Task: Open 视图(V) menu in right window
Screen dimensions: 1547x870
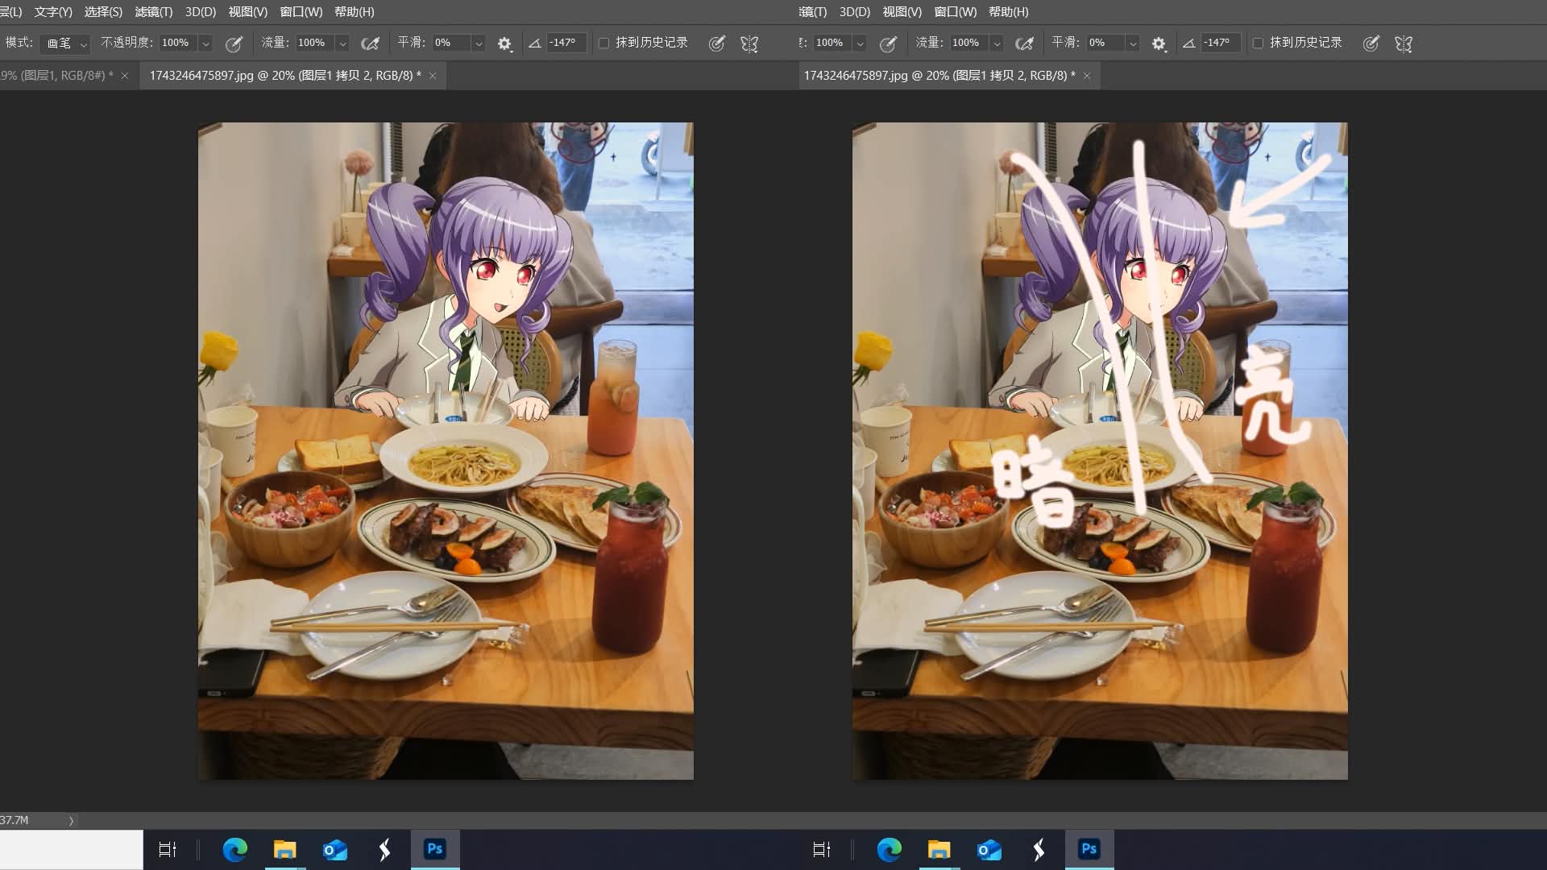Action: click(x=902, y=12)
